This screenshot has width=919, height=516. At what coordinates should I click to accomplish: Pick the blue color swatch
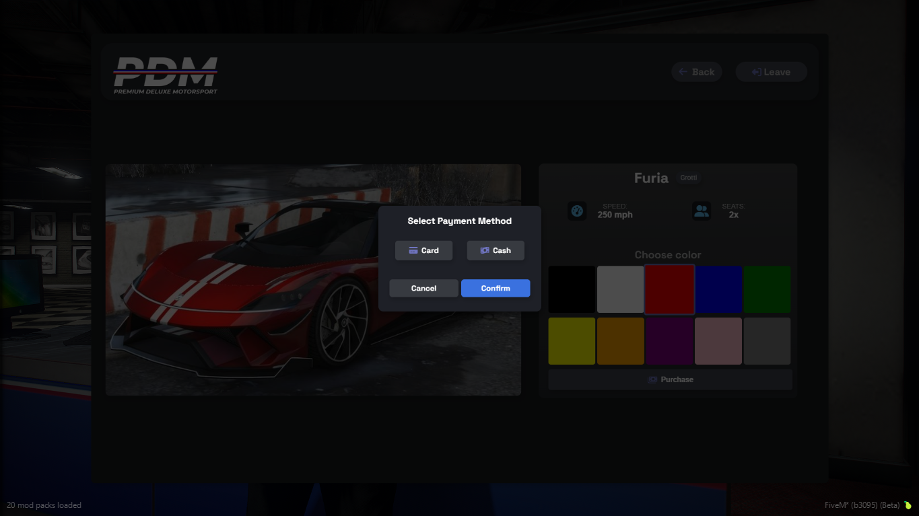coord(718,289)
